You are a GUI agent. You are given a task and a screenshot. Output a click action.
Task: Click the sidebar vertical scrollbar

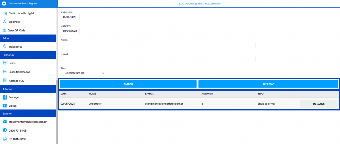57,112
